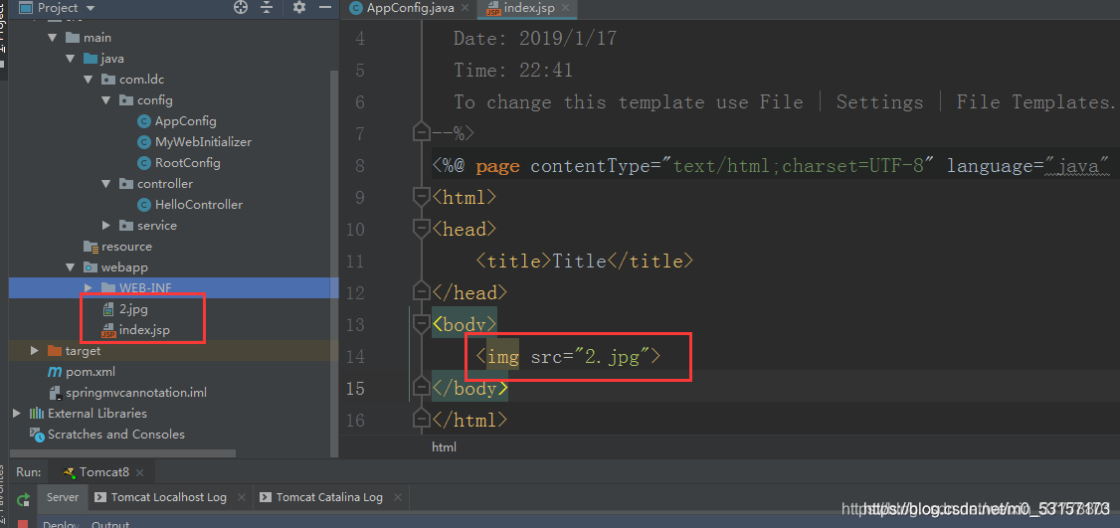This screenshot has width=1120, height=528.
Task: Click the service folder icon
Action: (125, 226)
